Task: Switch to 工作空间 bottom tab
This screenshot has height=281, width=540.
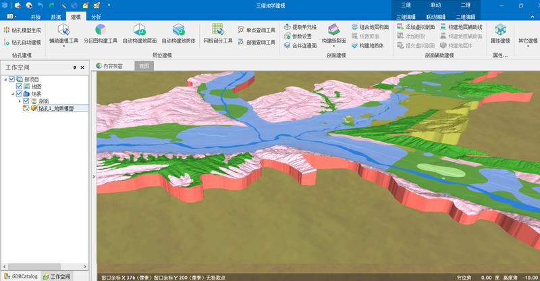Action: point(57,276)
